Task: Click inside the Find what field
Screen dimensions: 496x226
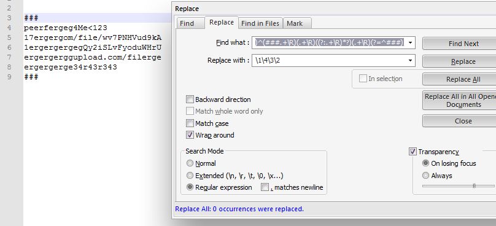Action: pos(329,43)
